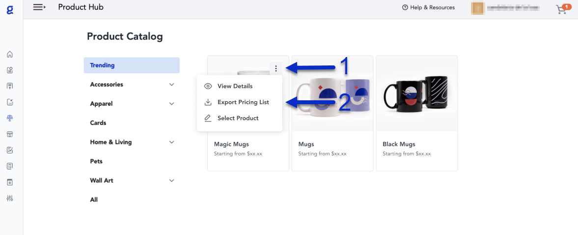This screenshot has width=578, height=235.
Task: Click the three-dot menu on Magic Mugs card
Action: 276,68
